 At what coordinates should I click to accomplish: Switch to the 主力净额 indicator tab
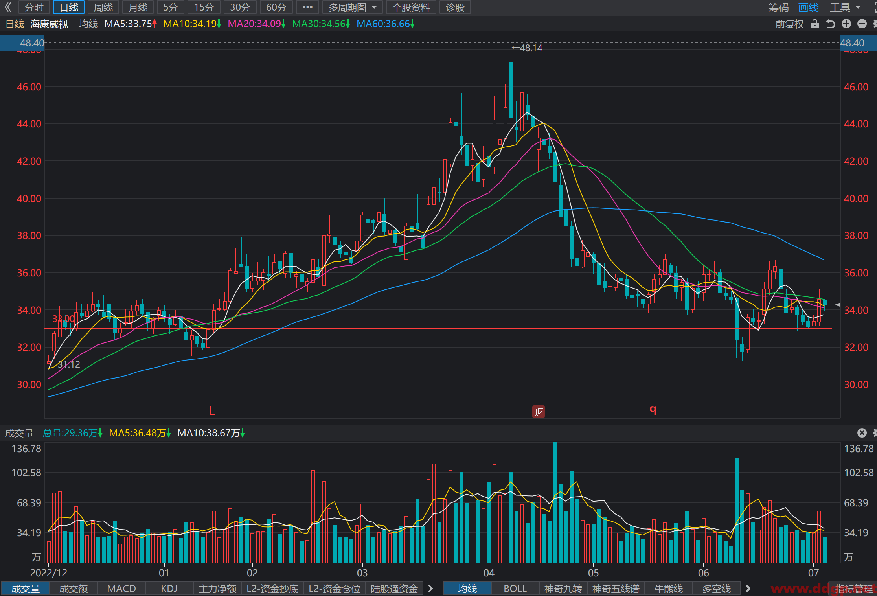point(217,589)
